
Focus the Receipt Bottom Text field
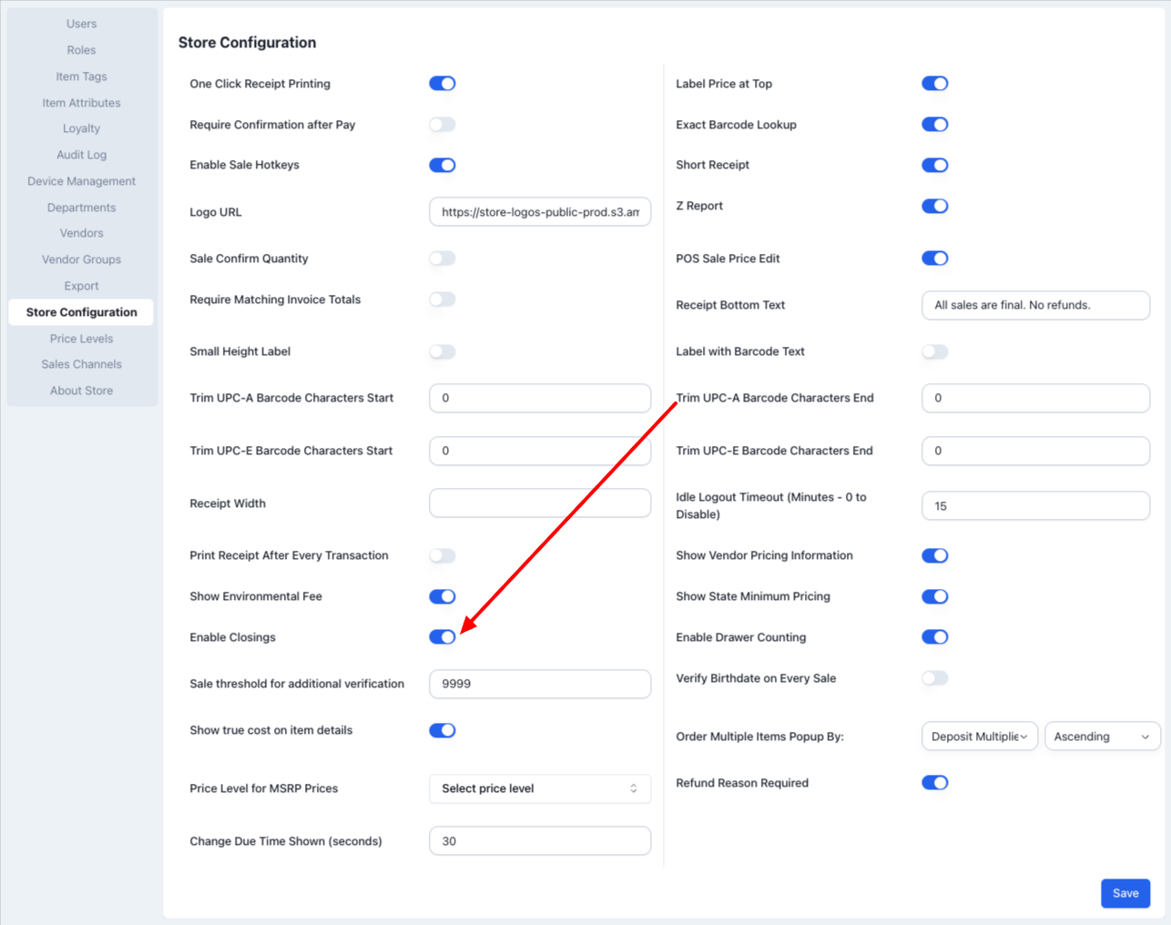coord(1034,305)
